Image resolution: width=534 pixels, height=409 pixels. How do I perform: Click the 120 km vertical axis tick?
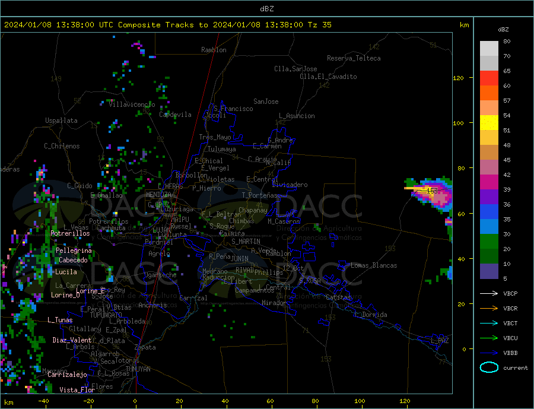(x=459, y=78)
